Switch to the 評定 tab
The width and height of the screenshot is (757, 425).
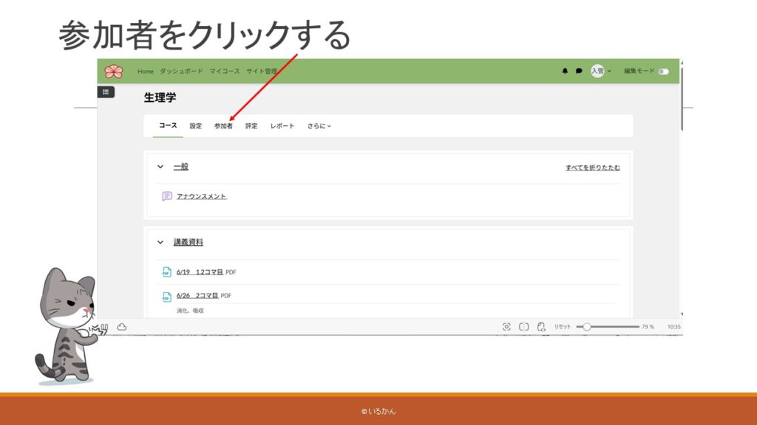(251, 126)
